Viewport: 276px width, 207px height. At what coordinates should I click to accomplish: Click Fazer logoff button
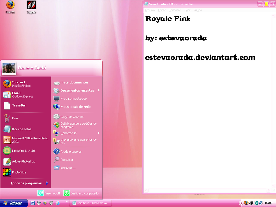49,193
